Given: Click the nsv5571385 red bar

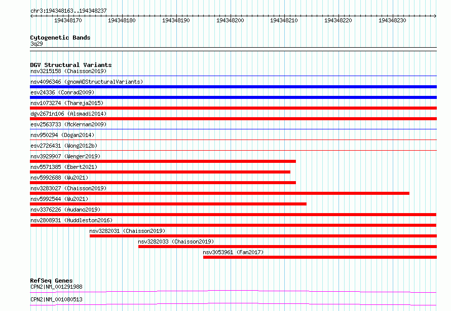Looking at the screenshot, I should pyautogui.click(x=160, y=172).
